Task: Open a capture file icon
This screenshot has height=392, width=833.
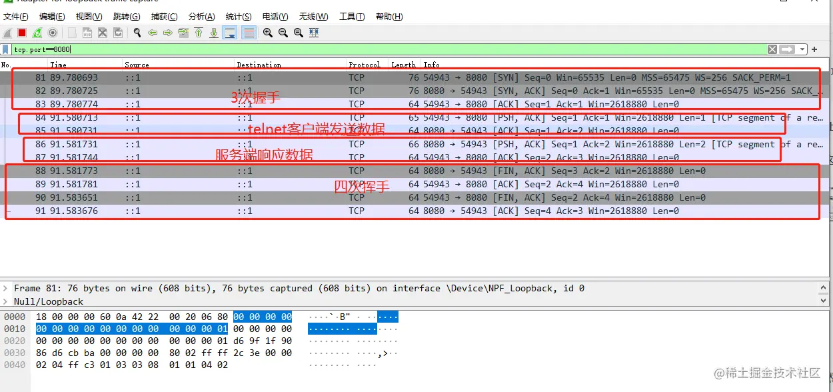Action: [x=71, y=33]
